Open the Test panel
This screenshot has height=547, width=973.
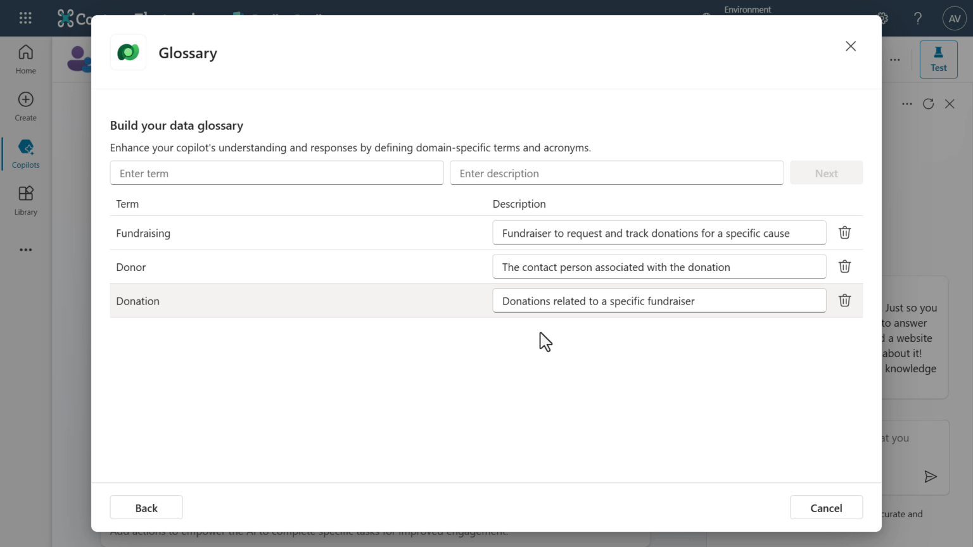pyautogui.click(x=938, y=59)
